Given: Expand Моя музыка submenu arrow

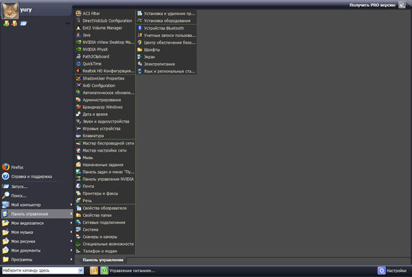Looking at the screenshot, I should pos(71,232).
